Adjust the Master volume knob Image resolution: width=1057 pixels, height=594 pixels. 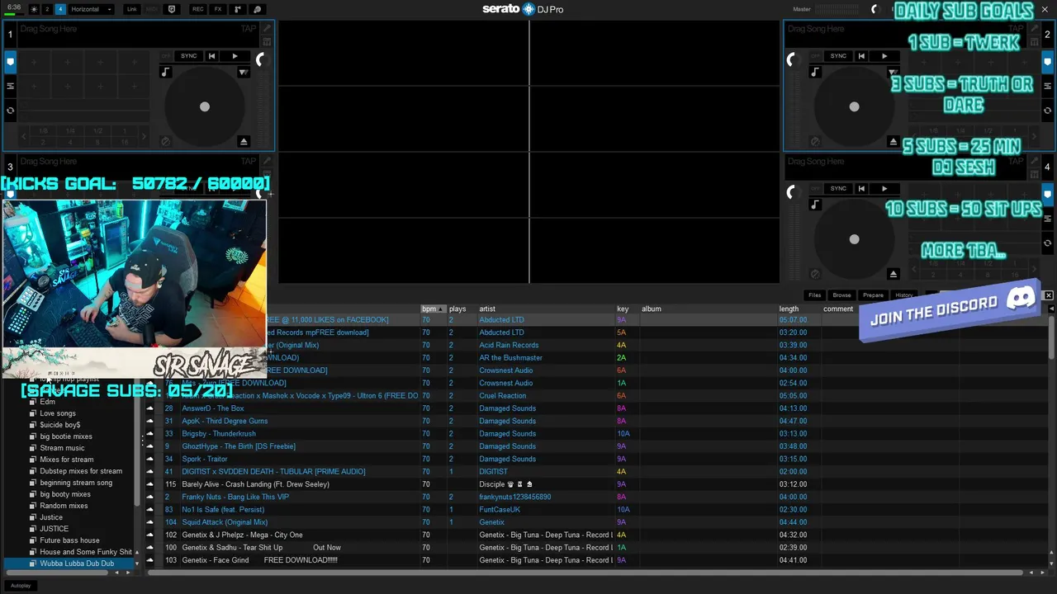pyautogui.click(x=875, y=9)
